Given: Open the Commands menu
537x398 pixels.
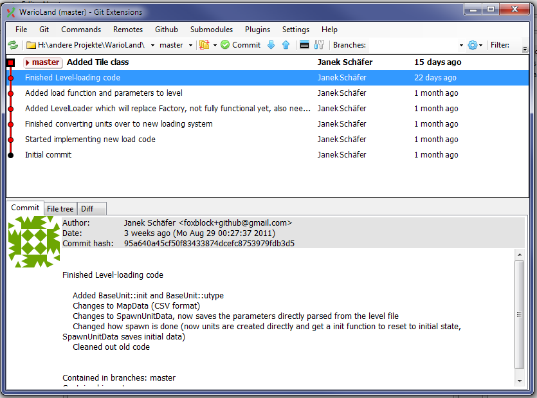Looking at the screenshot, I should pos(81,30).
